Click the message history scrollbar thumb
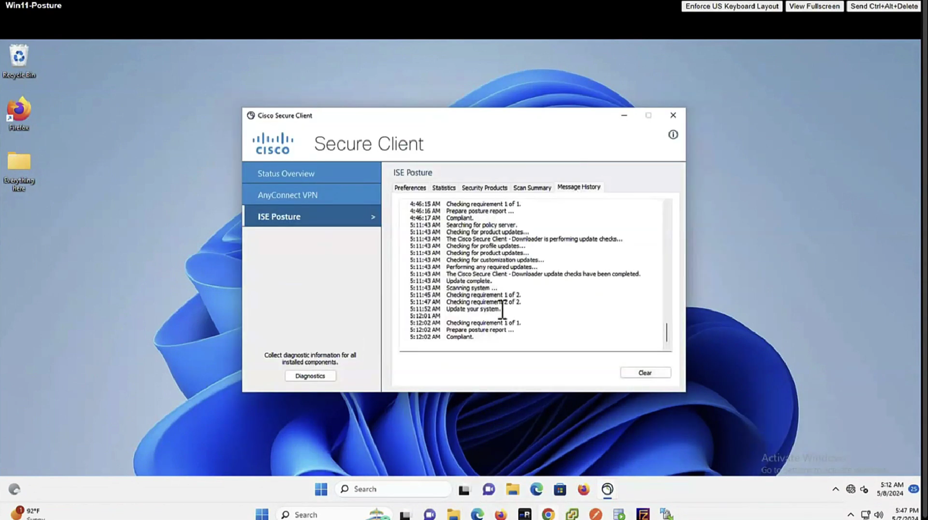This screenshot has height=520, width=928. [x=666, y=333]
